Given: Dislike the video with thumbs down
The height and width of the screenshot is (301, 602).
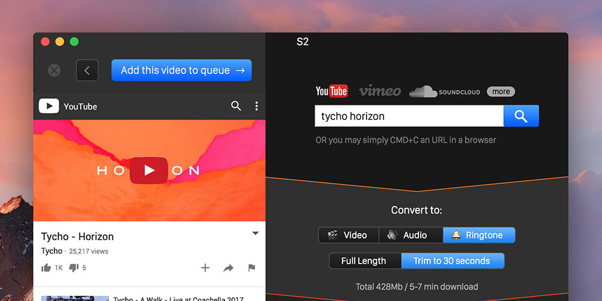Looking at the screenshot, I should pos(73,268).
